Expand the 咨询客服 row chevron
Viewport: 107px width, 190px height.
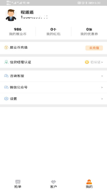102,76
